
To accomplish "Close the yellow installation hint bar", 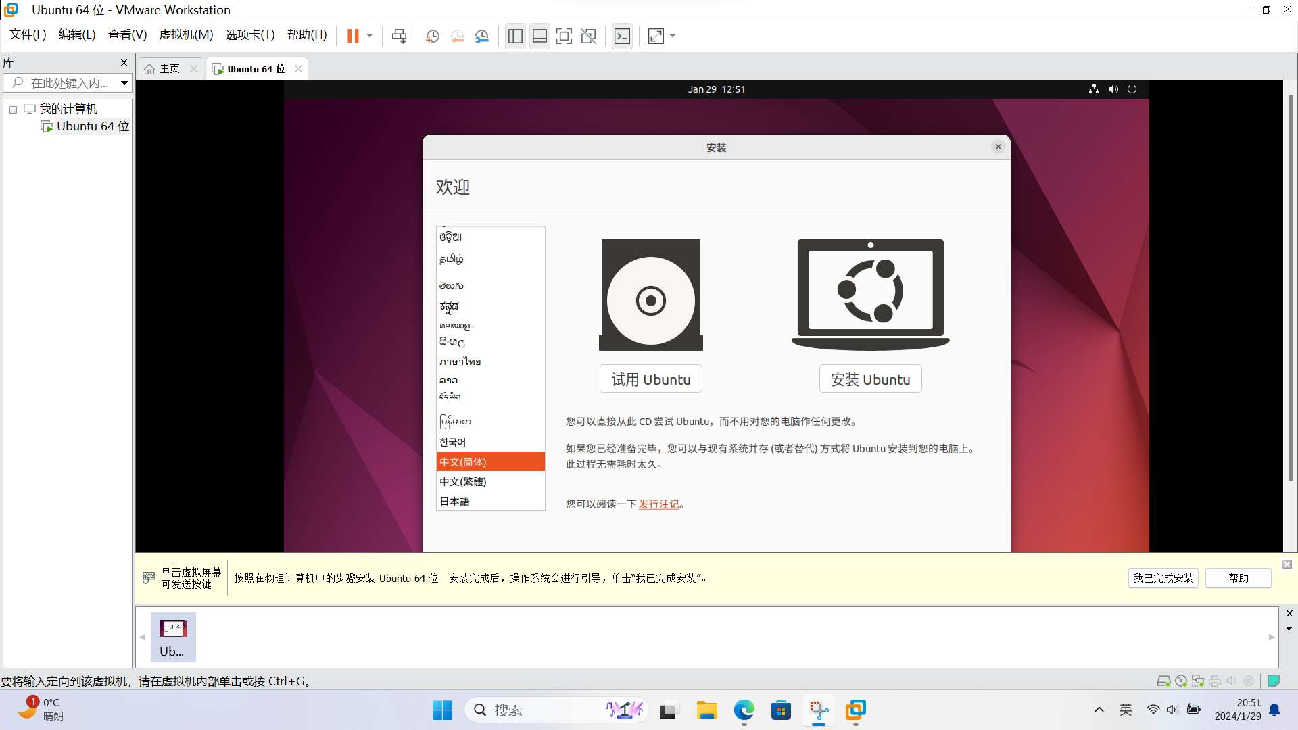I will point(1287,564).
